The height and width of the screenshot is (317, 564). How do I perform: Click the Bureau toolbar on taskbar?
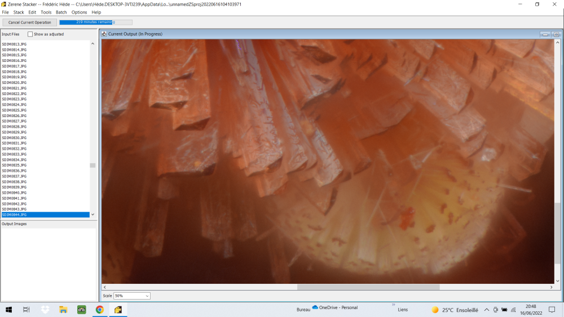(303, 310)
